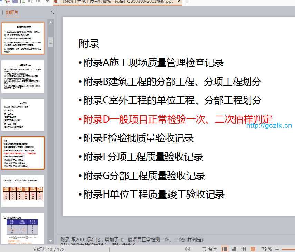The image size is (295, 252).
Task: Expand the quick access toolbar dropdown arrow
Action: pyautogui.click(x=47, y=2)
